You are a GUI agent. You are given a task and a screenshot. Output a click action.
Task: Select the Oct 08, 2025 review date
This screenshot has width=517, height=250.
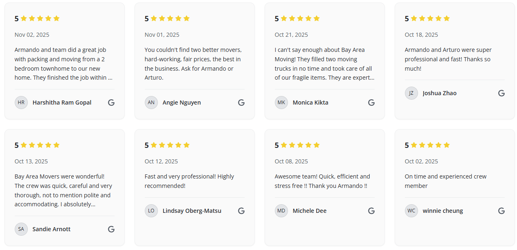[x=291, y=161]
